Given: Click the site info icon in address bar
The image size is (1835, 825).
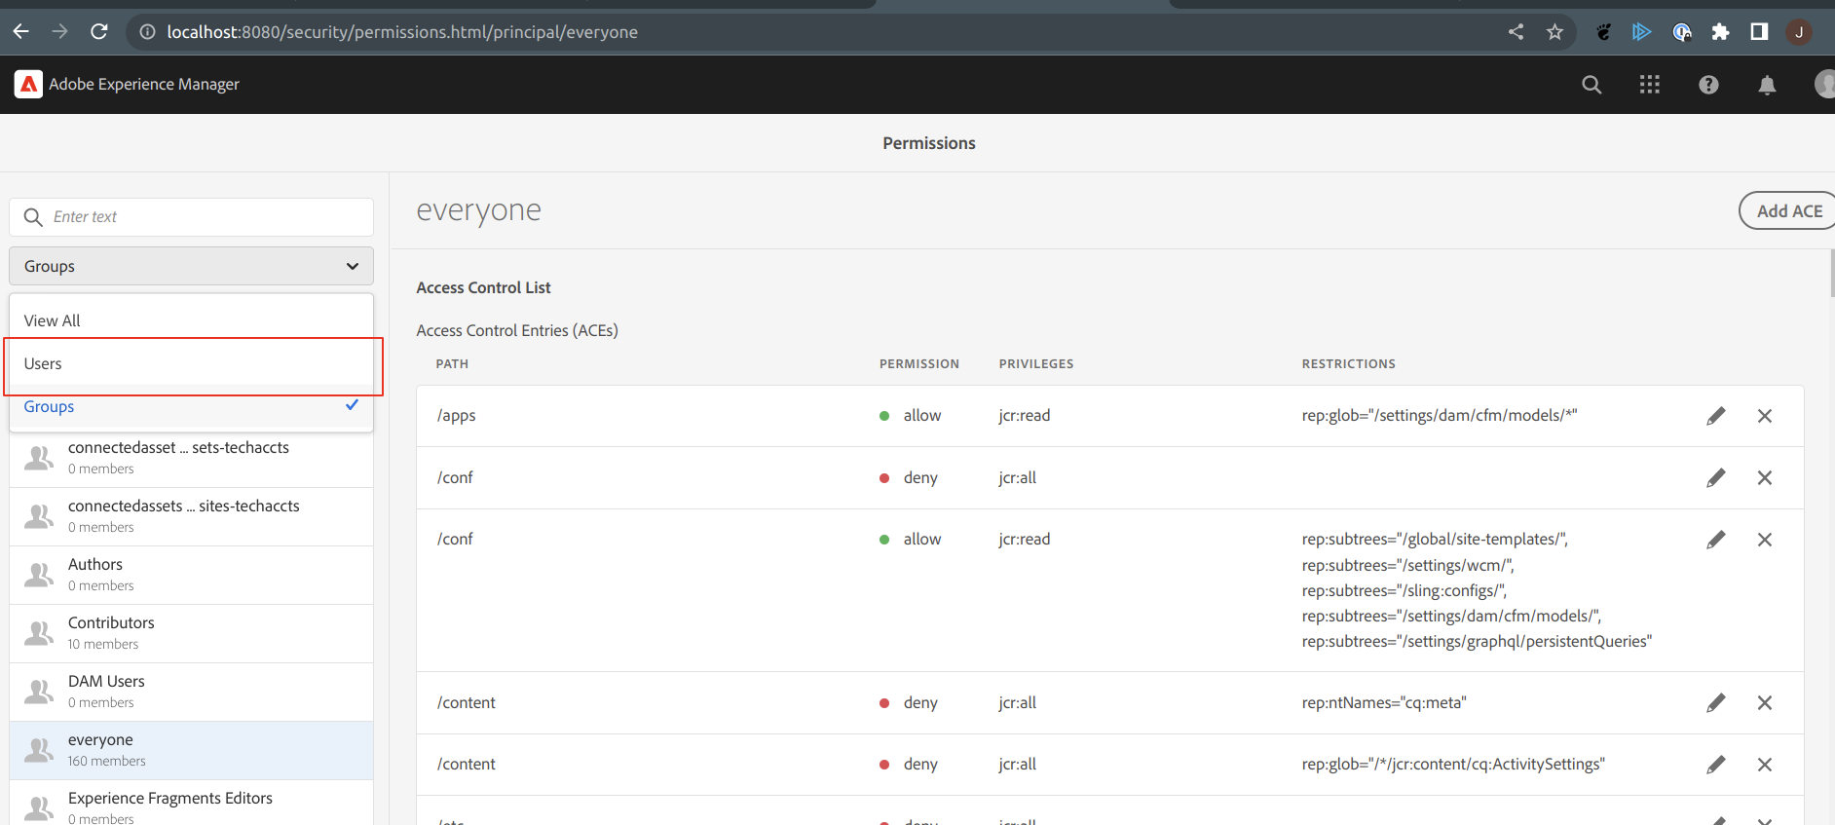Looking at the screenshot, I should pyautogui.click(x=147, y=32).
